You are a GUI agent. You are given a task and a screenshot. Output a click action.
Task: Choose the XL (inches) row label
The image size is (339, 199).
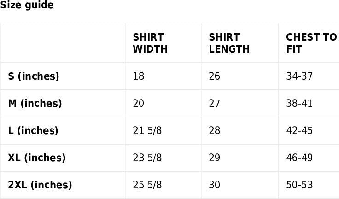point(37,158)
